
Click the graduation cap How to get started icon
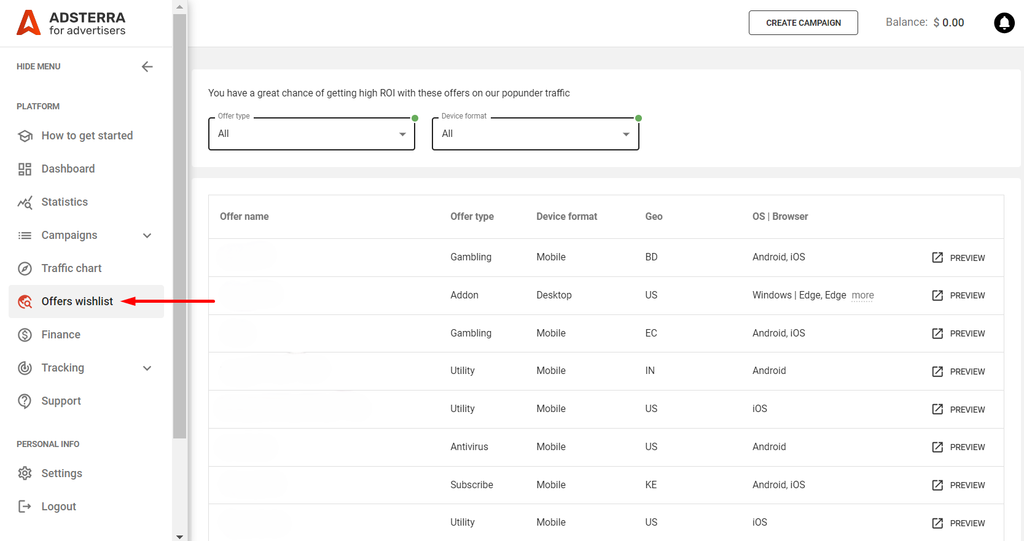click(25, 136)
